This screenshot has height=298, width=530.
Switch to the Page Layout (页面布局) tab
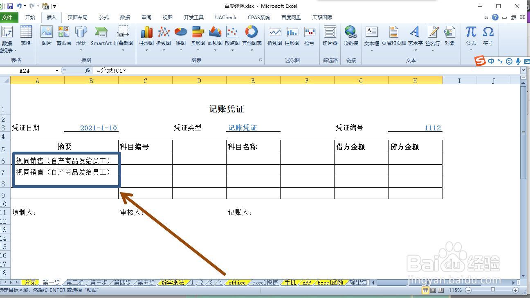tap(77, 17)
